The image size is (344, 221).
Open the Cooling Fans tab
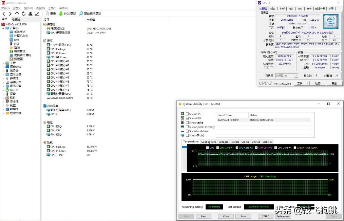tap(208, 142)
